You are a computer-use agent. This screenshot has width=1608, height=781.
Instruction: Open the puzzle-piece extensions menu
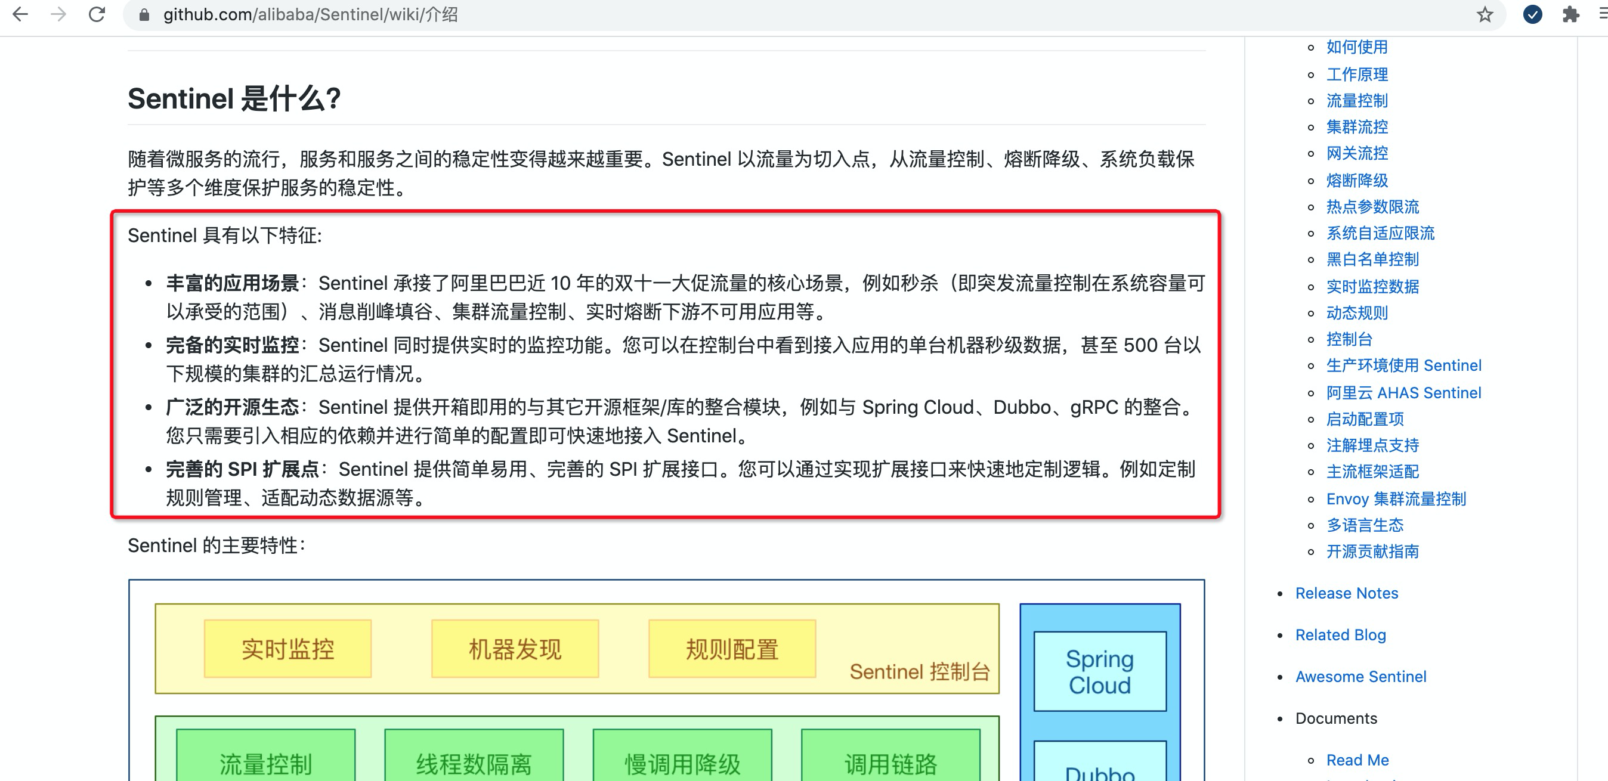(x=1570, y=14)
